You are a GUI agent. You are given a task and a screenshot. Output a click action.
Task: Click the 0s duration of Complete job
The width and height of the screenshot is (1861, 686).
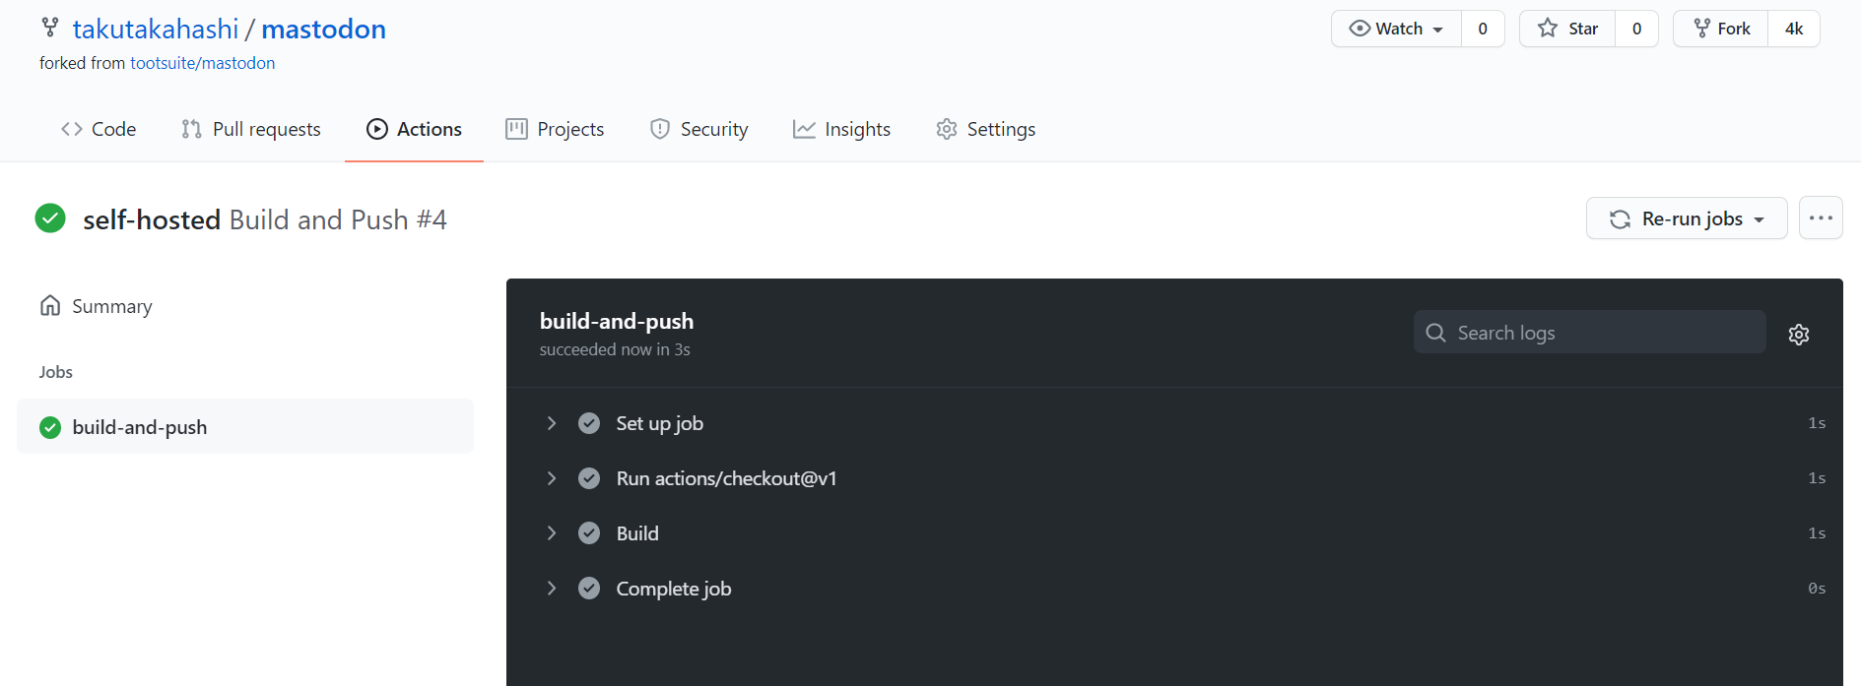point(1817,589)
